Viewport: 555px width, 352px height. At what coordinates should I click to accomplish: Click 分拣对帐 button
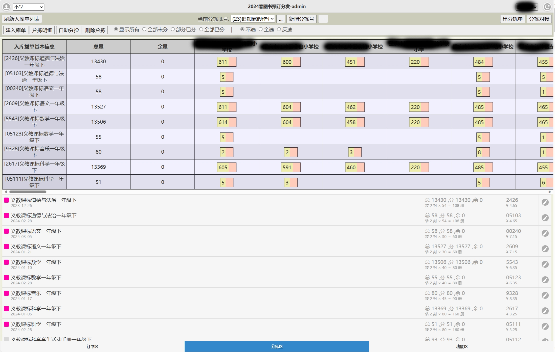[x=539, y=19]
